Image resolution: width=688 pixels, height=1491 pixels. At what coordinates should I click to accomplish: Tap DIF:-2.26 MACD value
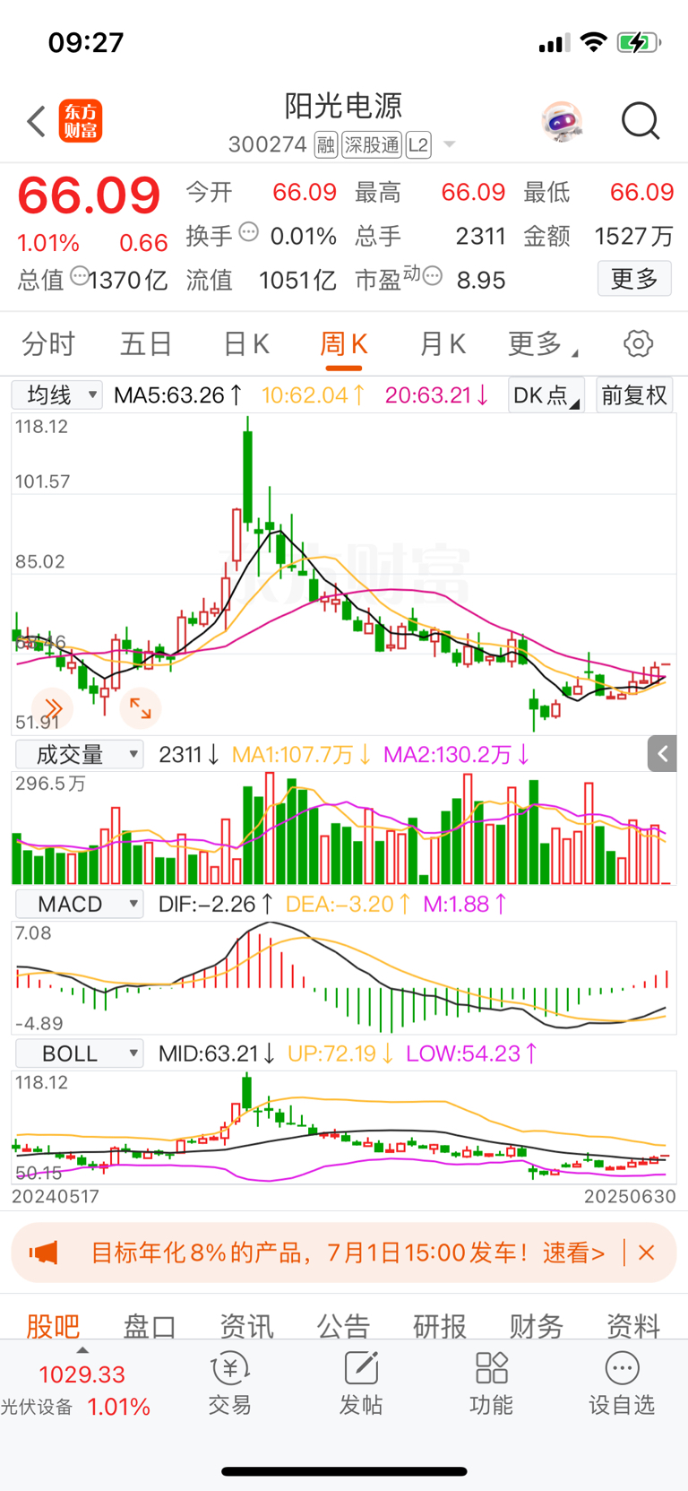(216, 904)
